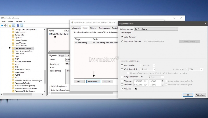208x118 pixels.
Task: Open 'Aufgabe starten' dropdown (Bei Anmeldung)
Action: [x=156, y=29]
